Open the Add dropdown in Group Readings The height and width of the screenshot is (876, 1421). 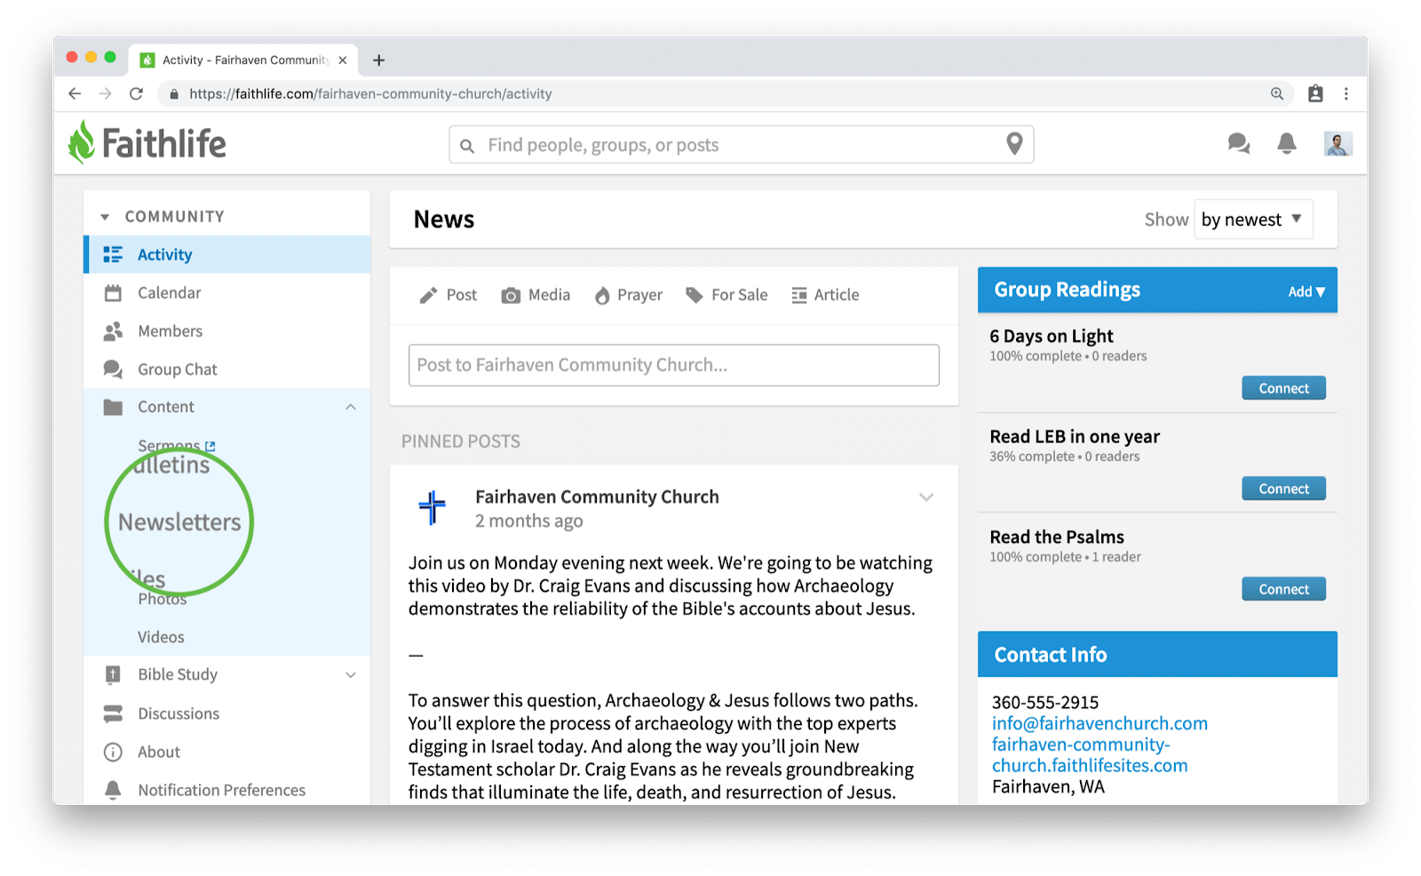(x=1306, y=291)
